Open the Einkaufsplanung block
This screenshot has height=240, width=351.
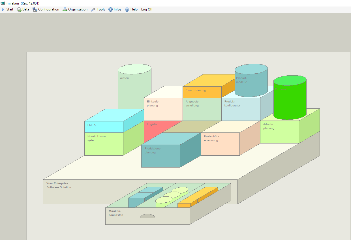(163, 109)
